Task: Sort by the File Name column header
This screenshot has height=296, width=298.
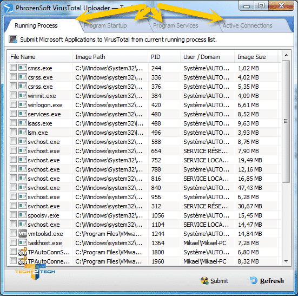Action: (x=40, y=57)
